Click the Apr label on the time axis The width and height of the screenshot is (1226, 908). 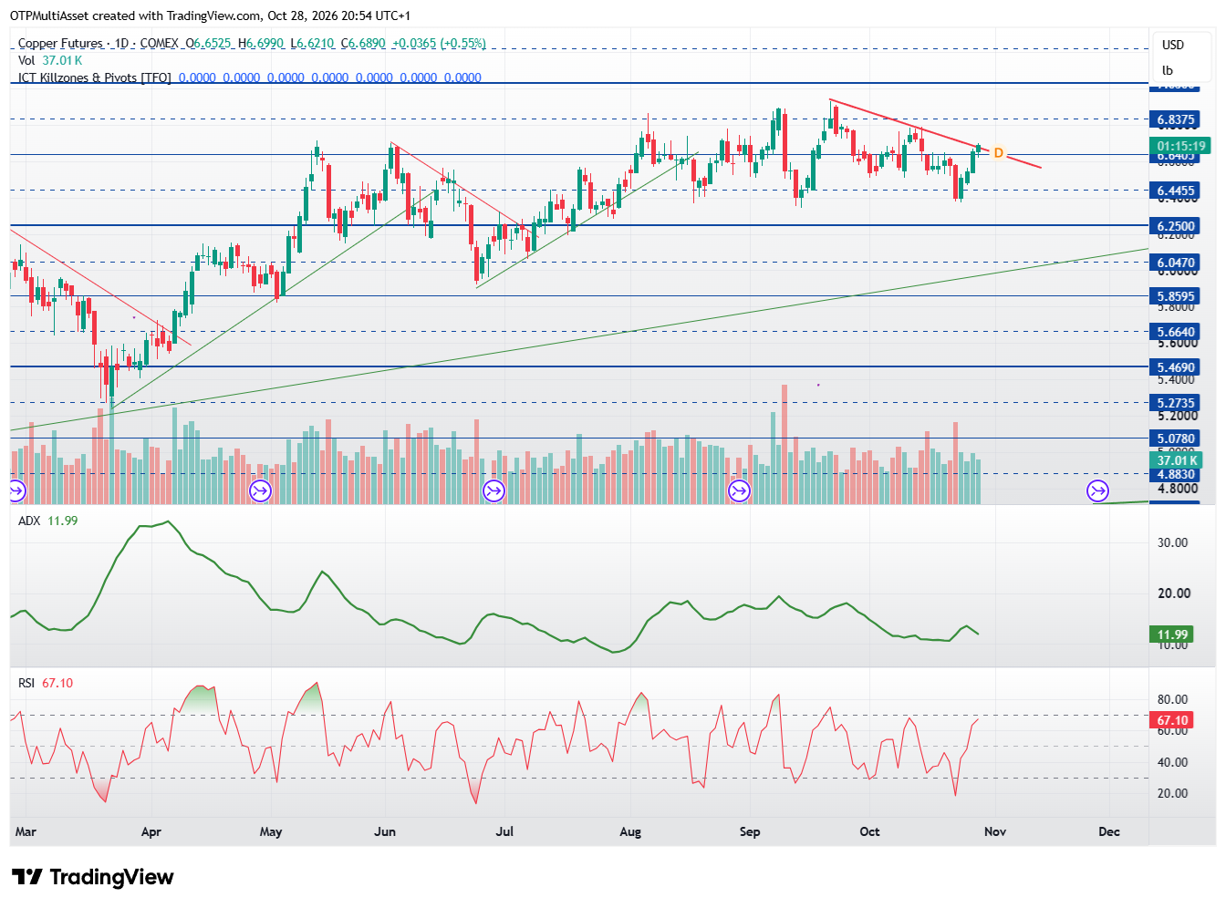click(x=151, y=831)
